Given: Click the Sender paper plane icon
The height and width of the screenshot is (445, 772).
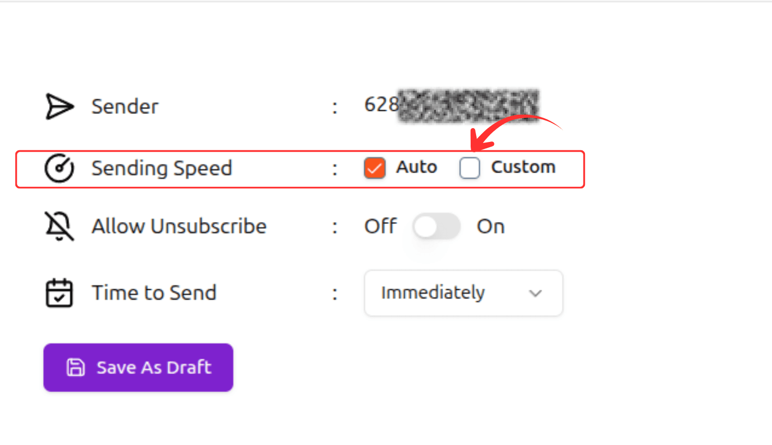Looking at the screenshot, I should tap(59, 106).
